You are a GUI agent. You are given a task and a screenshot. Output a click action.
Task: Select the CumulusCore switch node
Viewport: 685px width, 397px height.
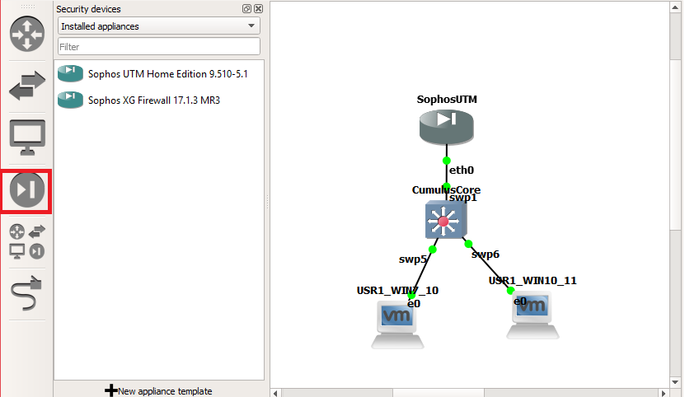click(445, 221)
